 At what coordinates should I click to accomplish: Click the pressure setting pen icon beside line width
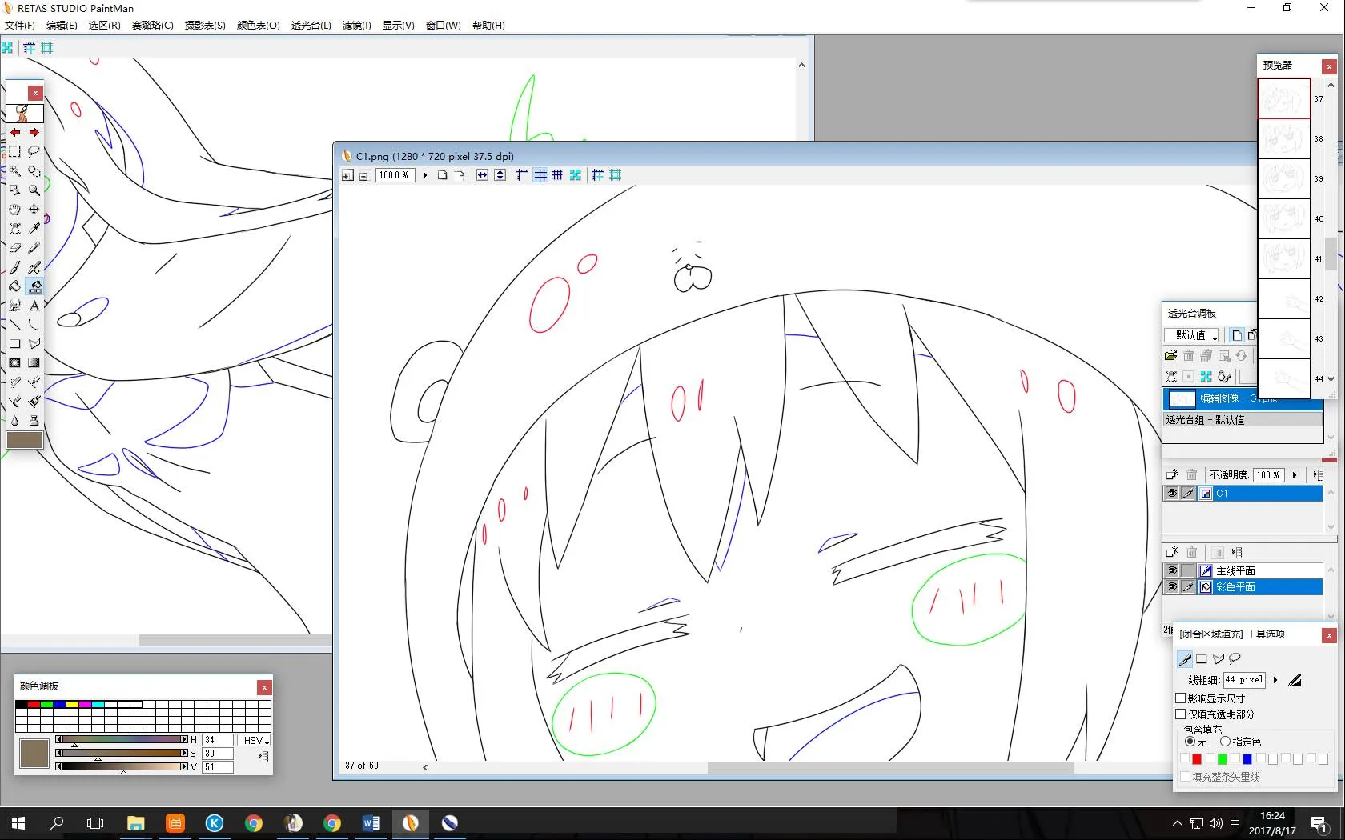coord(1295,680)
